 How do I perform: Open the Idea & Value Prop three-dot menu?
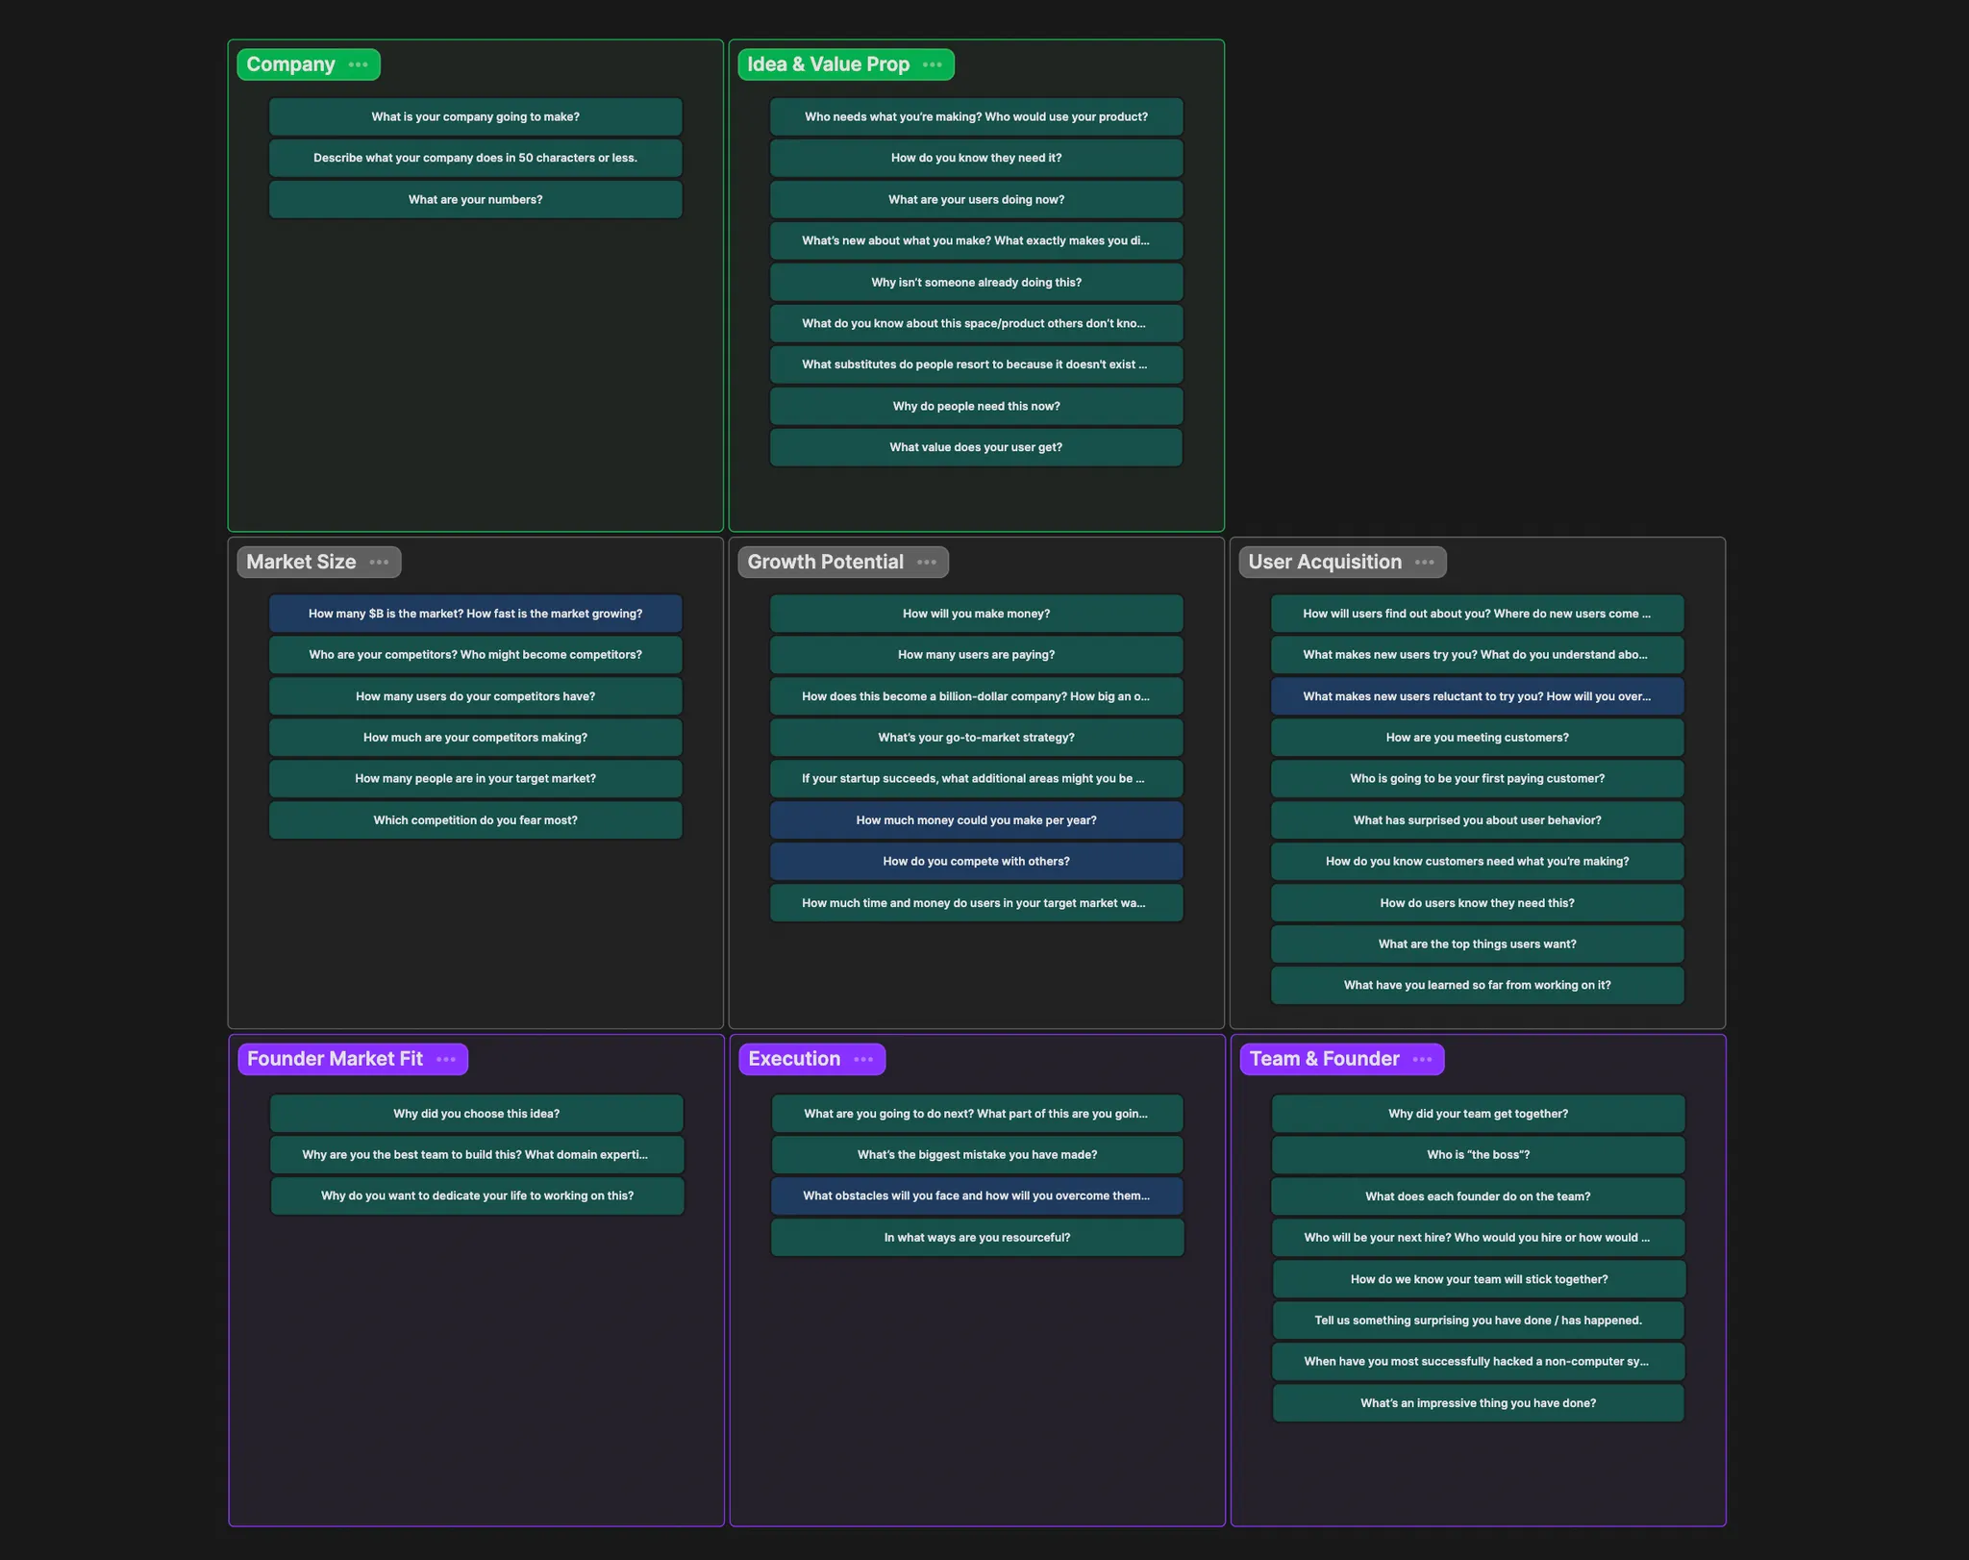click(x=932, y=64)
